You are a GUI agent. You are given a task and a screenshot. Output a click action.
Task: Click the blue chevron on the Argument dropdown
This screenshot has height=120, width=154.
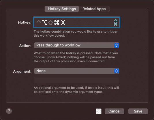tap(117, 71)
